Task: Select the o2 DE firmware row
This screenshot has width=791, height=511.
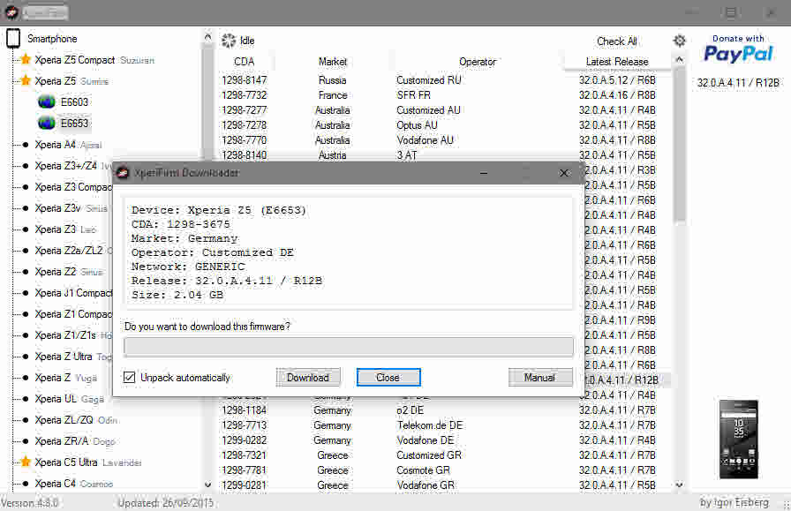Action: click(x=445, y=410)
